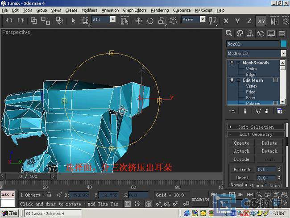Screen dimensions: 290x218
Task: Select the Select and Link tool
Action: point(34,21)
